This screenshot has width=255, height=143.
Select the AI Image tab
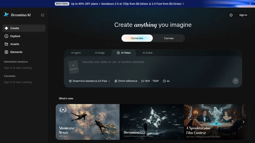[x=100, y=53]
